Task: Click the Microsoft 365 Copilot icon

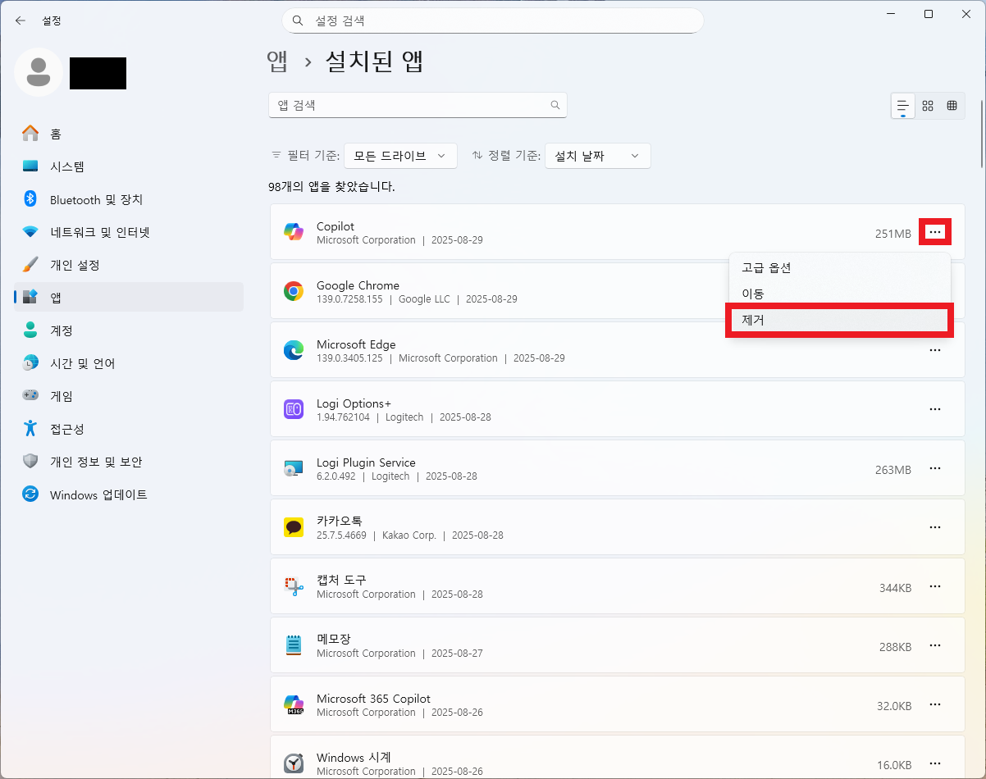Action: (x=294, y=704)
